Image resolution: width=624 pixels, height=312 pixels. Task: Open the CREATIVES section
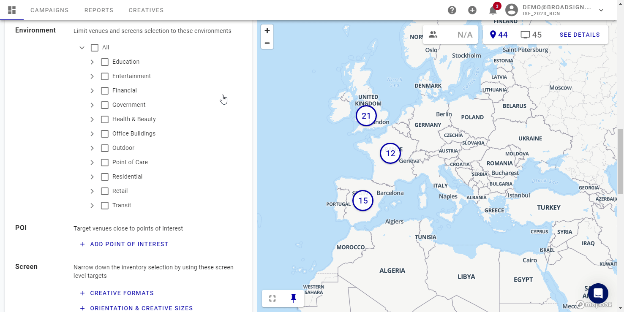click(x=146, y=10)
